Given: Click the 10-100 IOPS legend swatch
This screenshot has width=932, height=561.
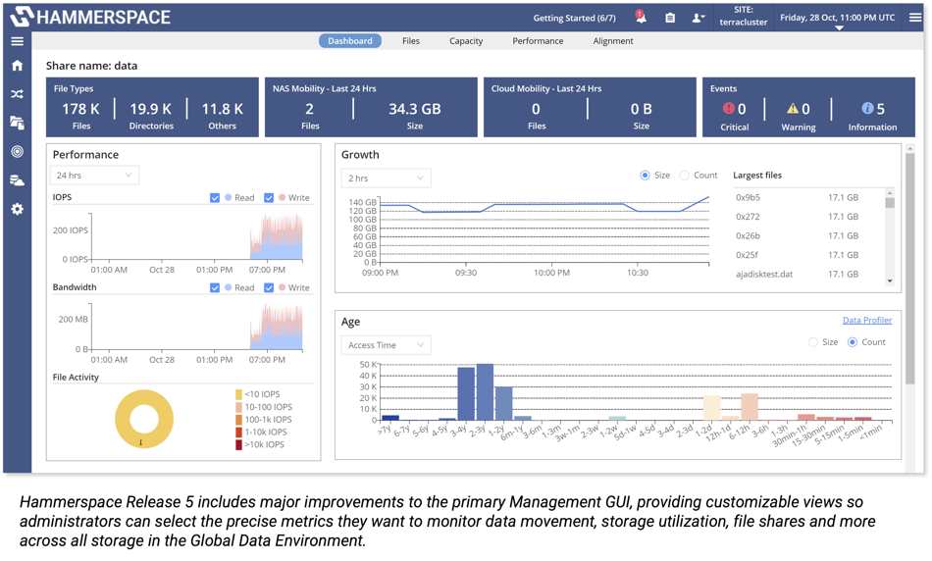Looking at the screenshot, I should pyautogui.click(x=238, y=407).
